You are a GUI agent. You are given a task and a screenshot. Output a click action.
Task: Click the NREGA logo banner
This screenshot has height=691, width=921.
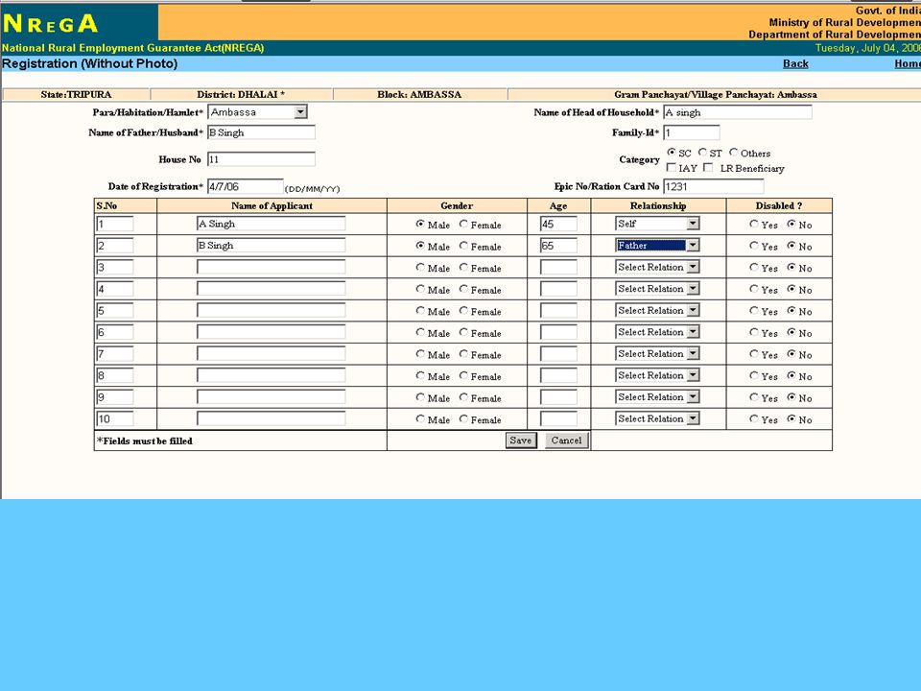tap(80, 23)
